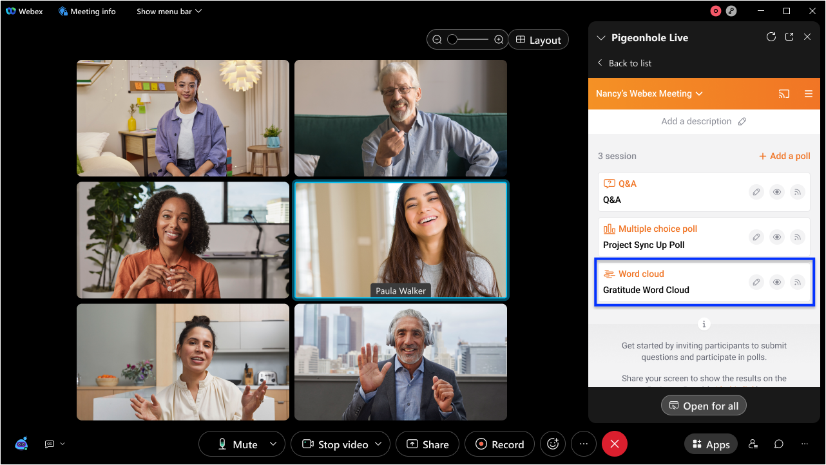The width and height of the screenshot is (826, 465).
Task: Expand the audio options arrow next to Mute
Action: click(x=273, y=444)
